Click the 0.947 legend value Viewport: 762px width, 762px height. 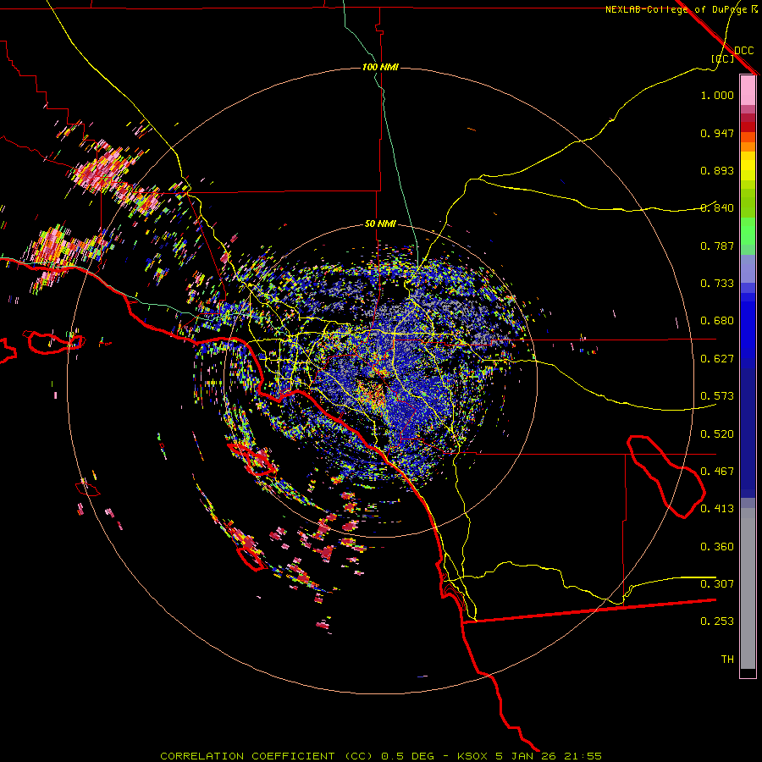717,133
